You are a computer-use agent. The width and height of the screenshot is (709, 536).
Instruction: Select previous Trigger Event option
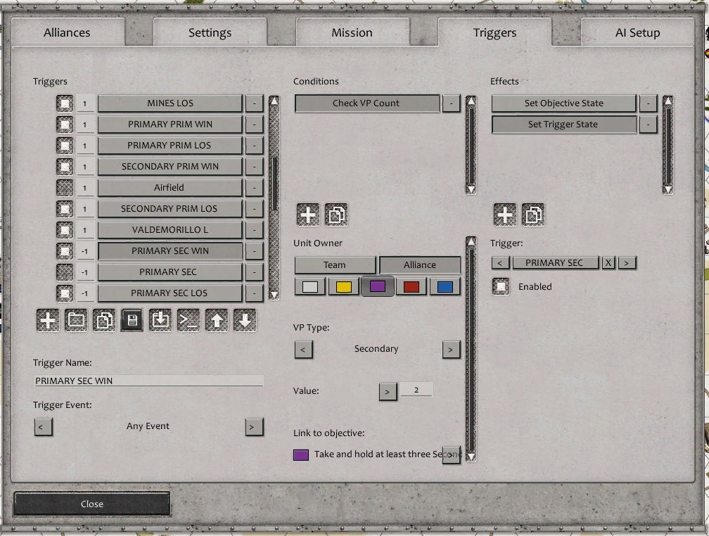[x=43, y=427]
